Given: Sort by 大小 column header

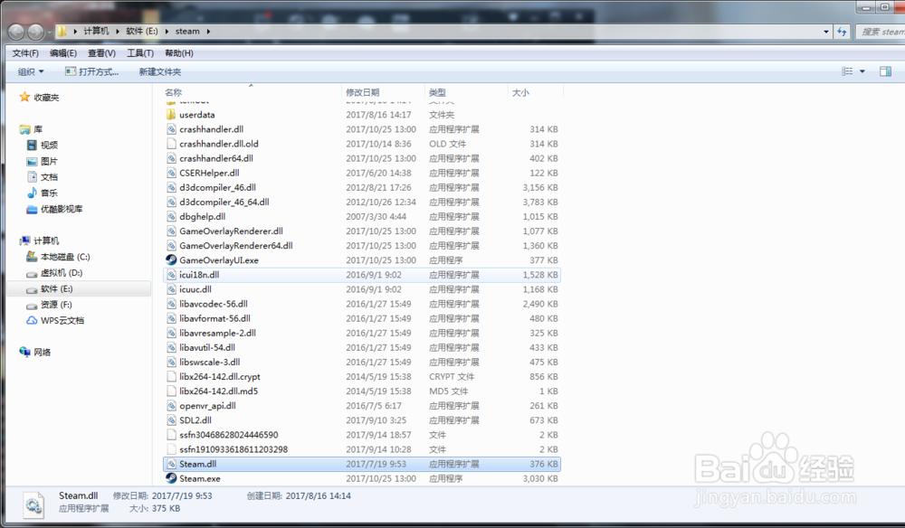Looking at the screenshot, I should tap(520, 92).
